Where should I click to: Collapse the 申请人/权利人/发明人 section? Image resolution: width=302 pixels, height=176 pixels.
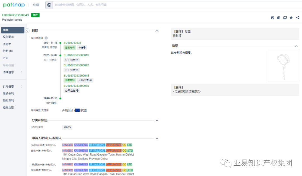tap(157, 138)
